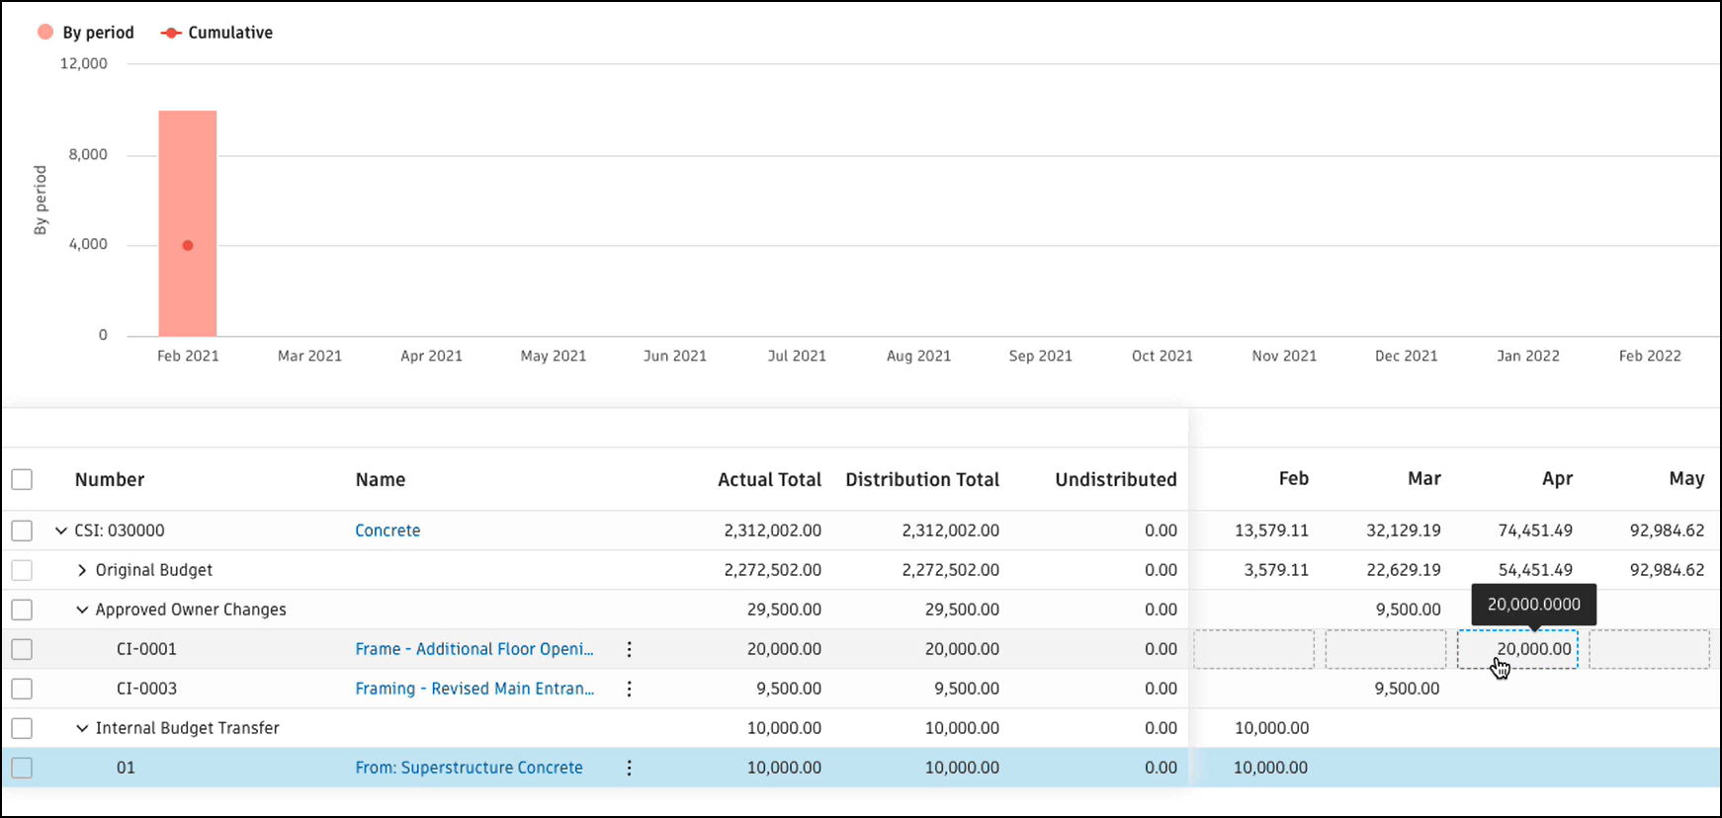
Task: Click the cumulative data point for Feb 2021
Action: click(188, 245)
